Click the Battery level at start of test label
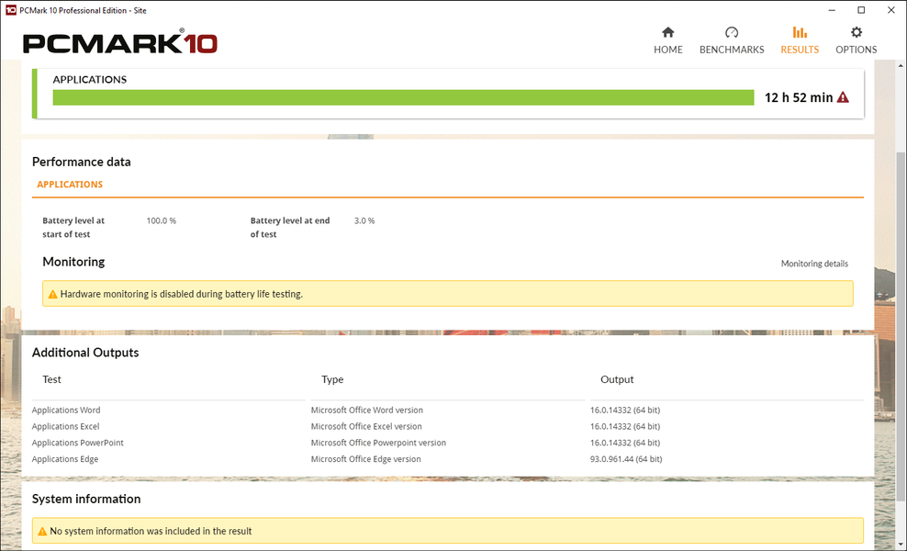Image resolution: width=907 pixels, height=551 pixels. pyautogui.click(x=73, y=228)
